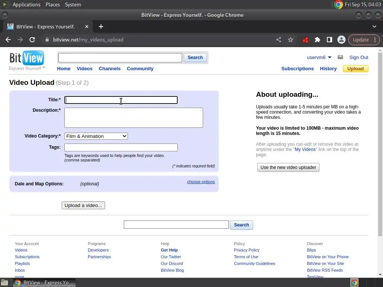This screenshot has height=287, width=383.
Task: Open the Places menu
Action: pos(52,4)
